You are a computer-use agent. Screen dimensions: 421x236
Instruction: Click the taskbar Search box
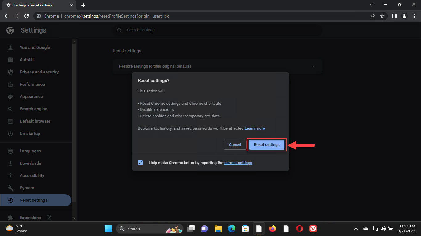tap(150, 229)
